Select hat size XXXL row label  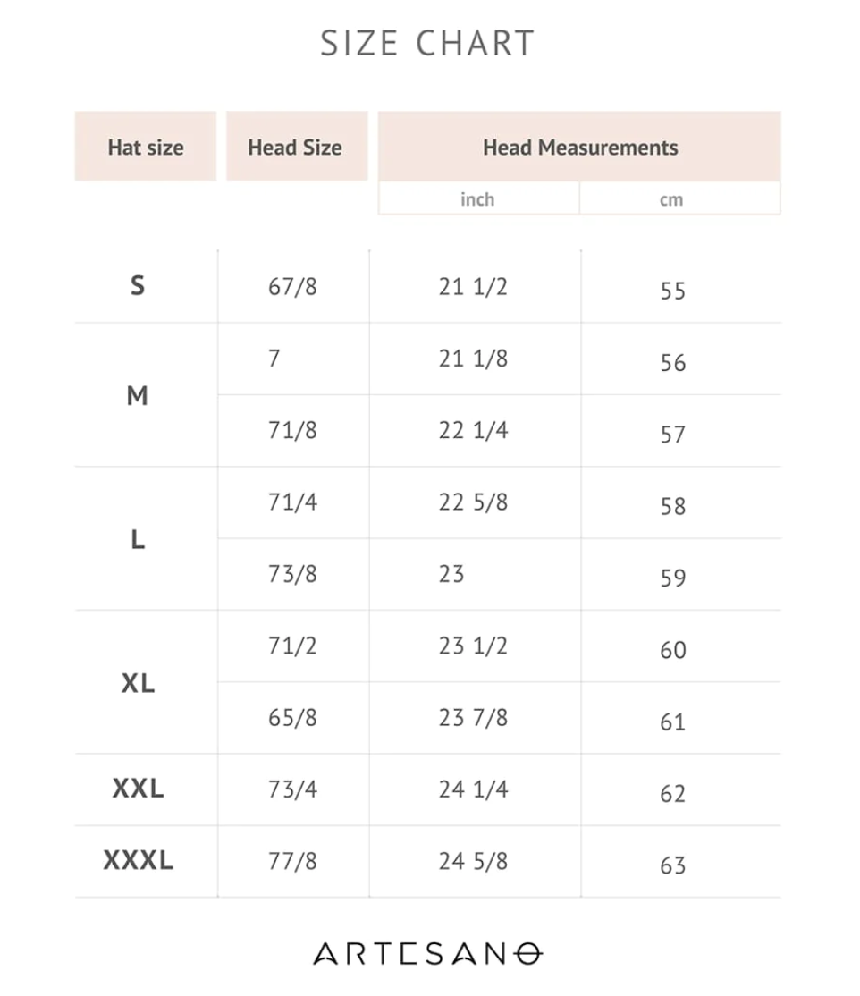[138, 860]
